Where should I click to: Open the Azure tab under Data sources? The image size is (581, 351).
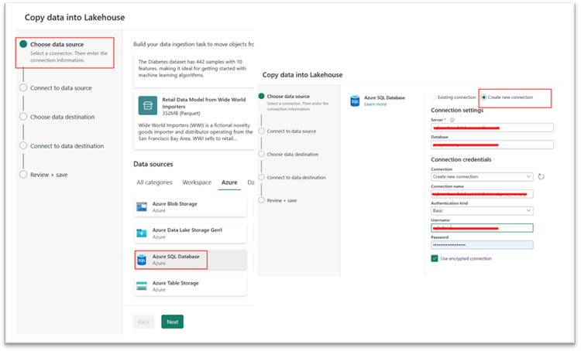click(229, 182)
